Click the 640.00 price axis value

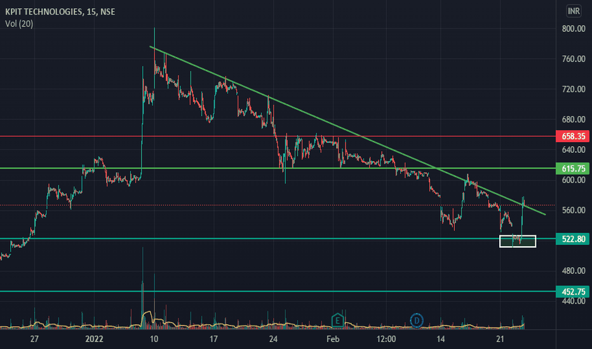point(574,150)
